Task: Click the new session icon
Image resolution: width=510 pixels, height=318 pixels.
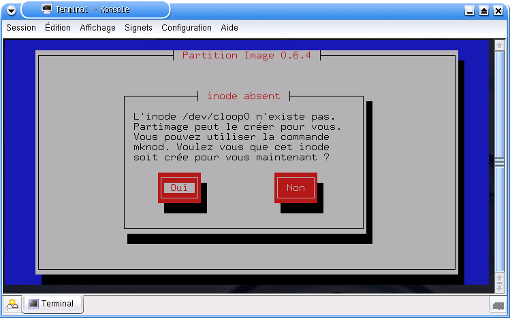Action: pos(12,304)
